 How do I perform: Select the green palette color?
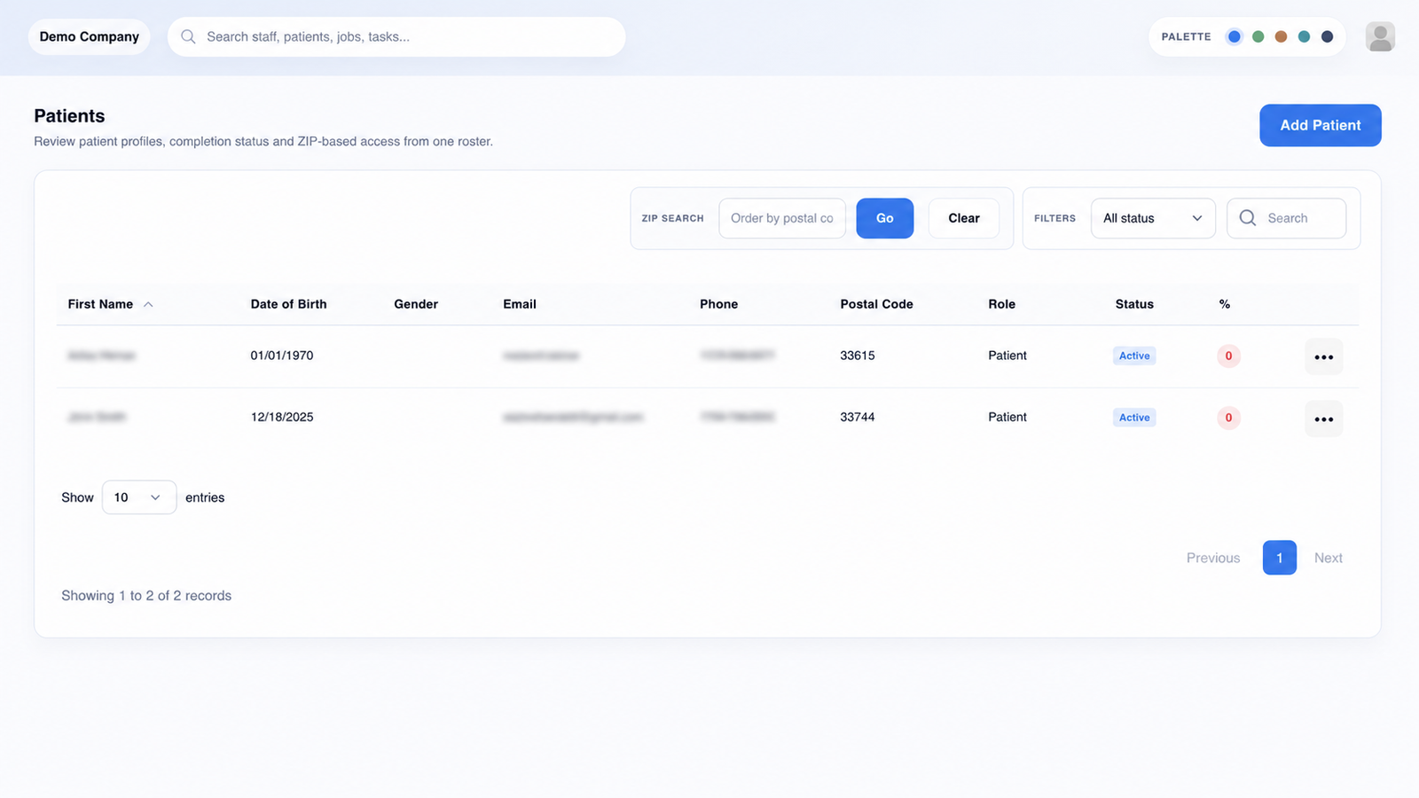point(1258,36)
